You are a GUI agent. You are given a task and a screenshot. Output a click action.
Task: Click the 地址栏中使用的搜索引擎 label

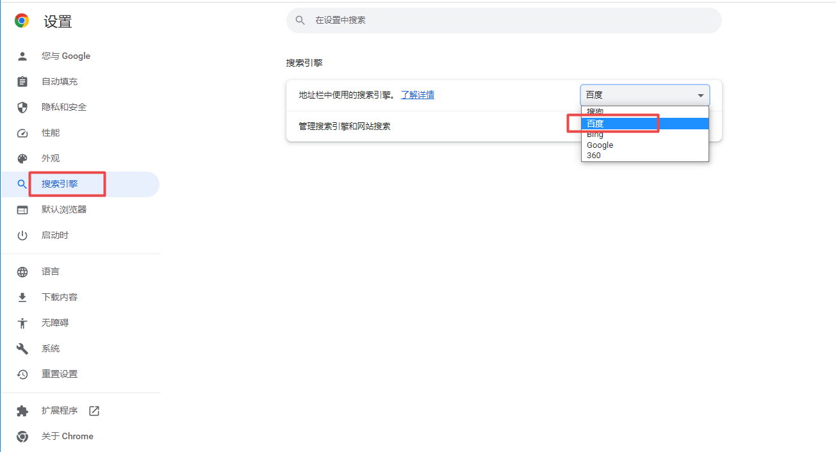pyautogui.click(x=347, y=95)
